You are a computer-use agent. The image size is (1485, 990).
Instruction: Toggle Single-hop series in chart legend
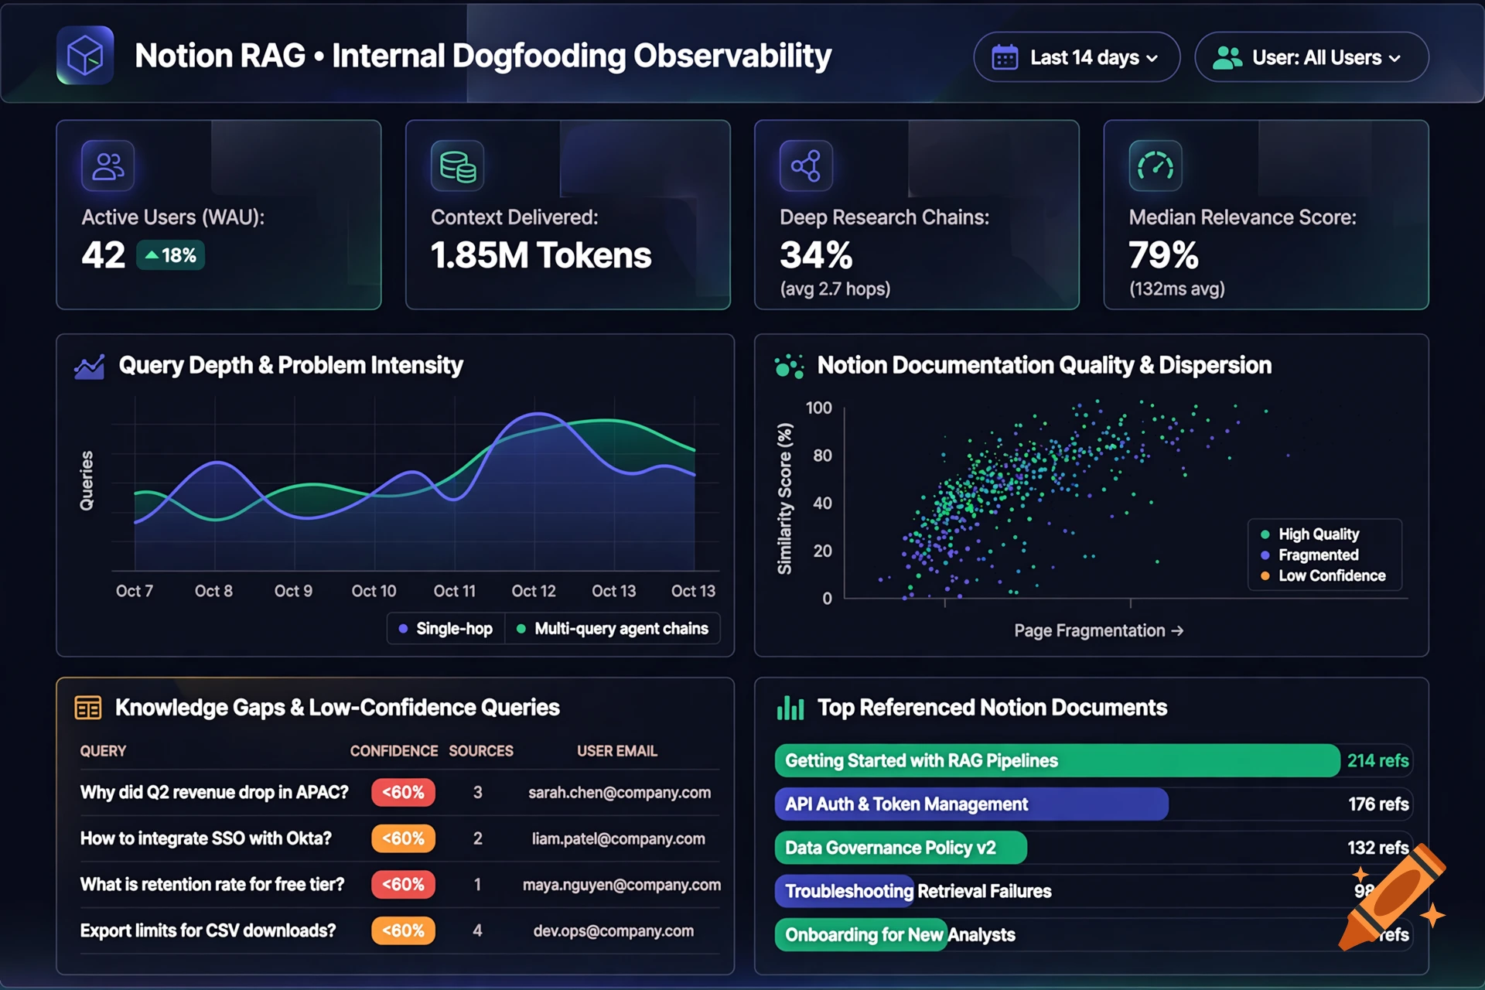tap(445, 629)
